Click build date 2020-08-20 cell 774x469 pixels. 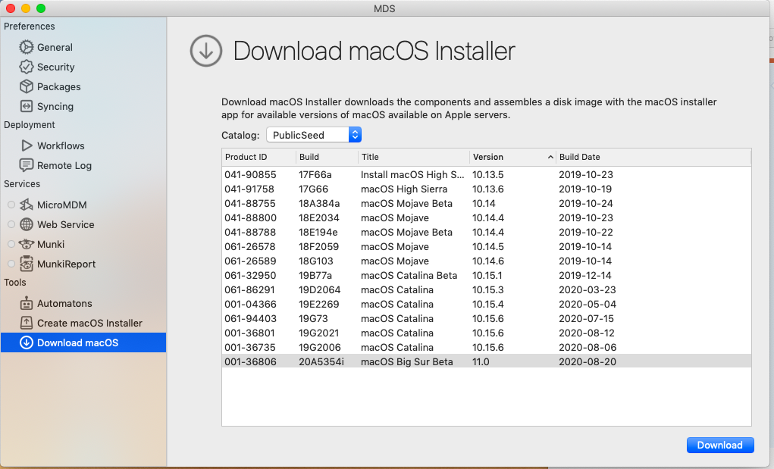point(588,361)
